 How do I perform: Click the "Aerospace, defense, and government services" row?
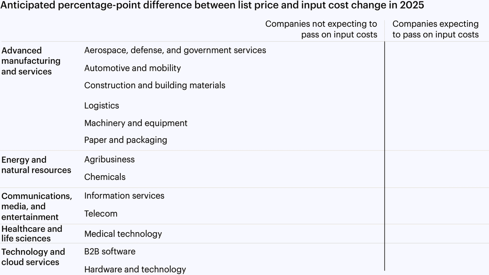coord(175,50)
